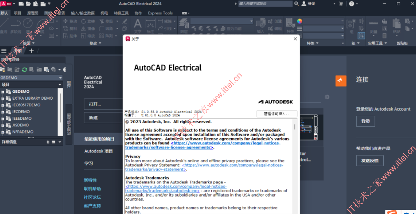Click the Help question mark icon
Viewport: 416px width, 214px height.
point(352,4)
